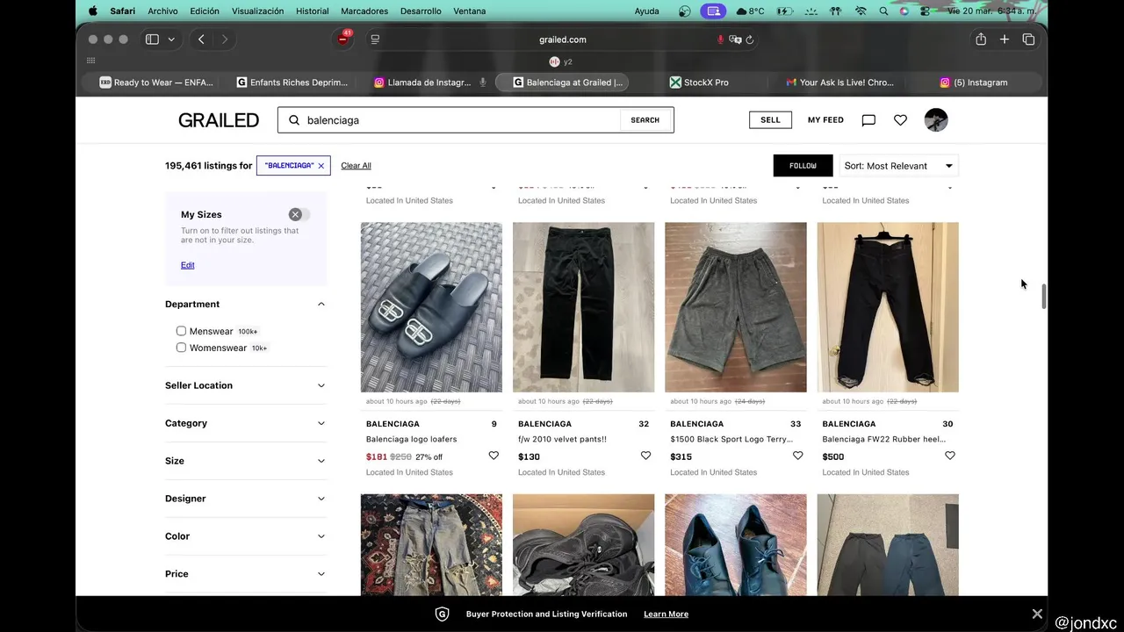Toggle the My Sizes switch
Image resolution: width=1124 pixels, height=632 pixels.
299,214
